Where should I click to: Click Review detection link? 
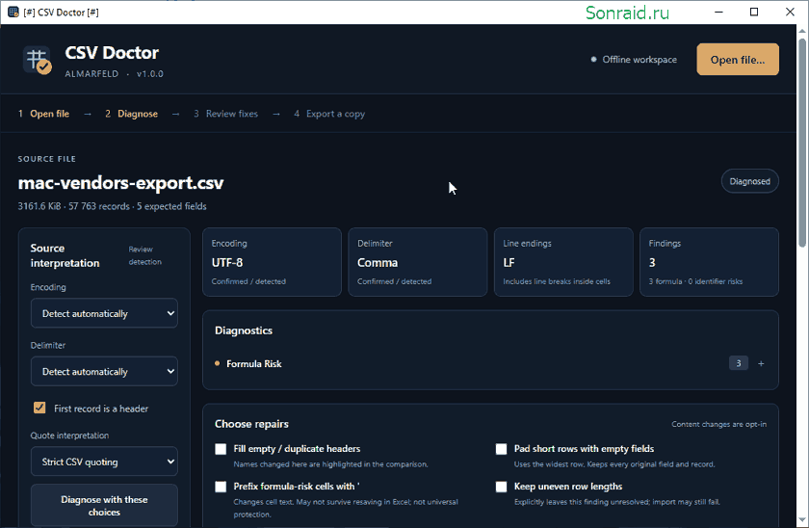[145, 255]
